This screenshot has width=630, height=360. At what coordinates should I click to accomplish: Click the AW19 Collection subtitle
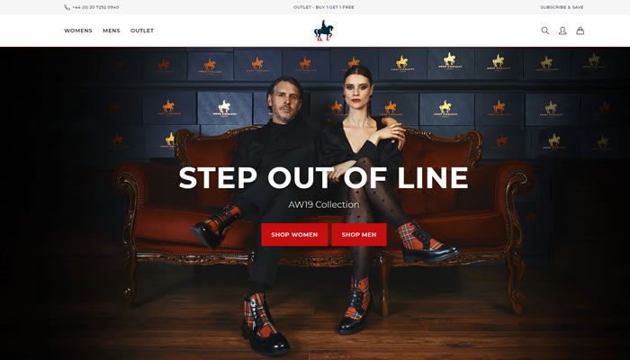pyautogui.click(x=324, y=204)
